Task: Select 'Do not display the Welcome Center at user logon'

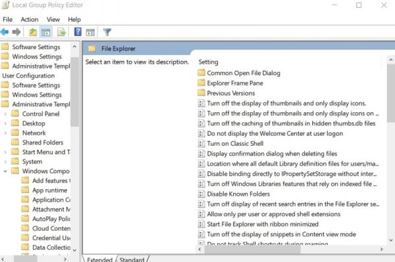Action: [x=275, y=133]
